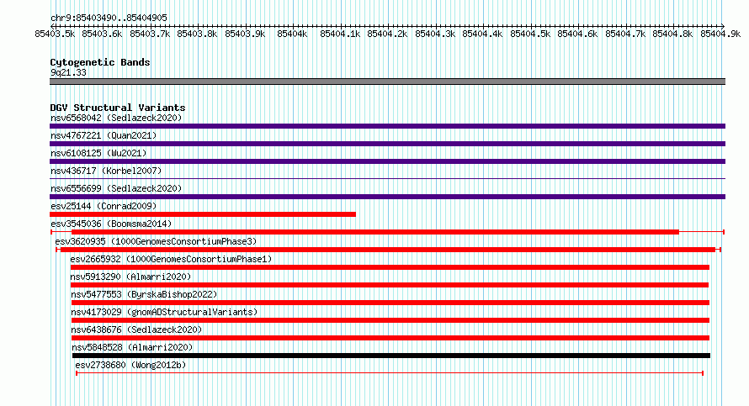Screen dimensions: 749x406
Task: Click the 85404.1k ruler tick label
Action: coord(340,34)
